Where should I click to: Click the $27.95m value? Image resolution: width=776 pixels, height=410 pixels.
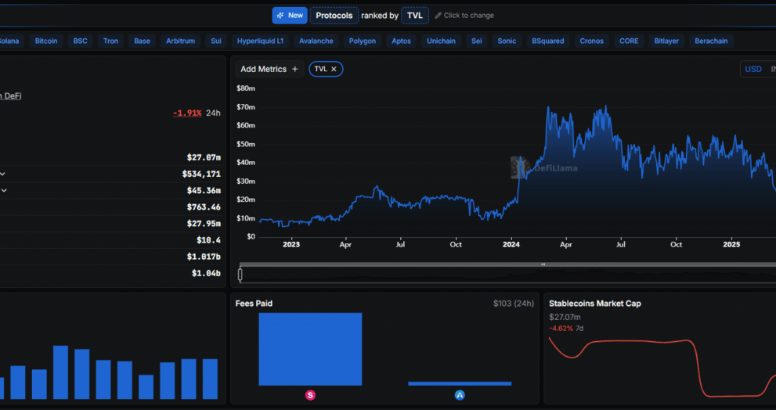coord(204,224)
